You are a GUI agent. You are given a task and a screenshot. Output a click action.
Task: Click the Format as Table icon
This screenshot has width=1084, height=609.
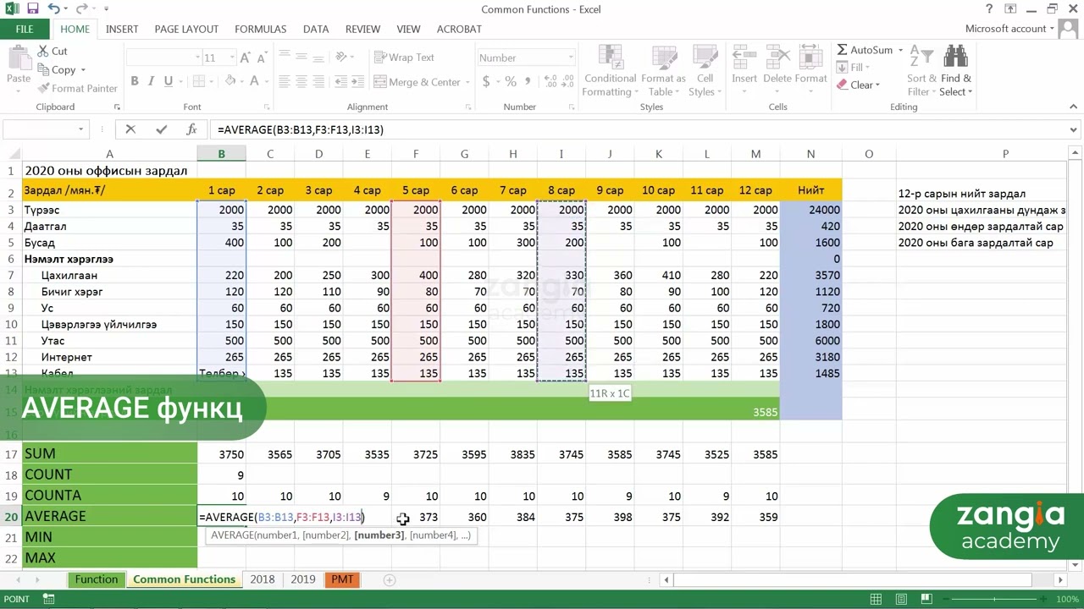[663, 58]
